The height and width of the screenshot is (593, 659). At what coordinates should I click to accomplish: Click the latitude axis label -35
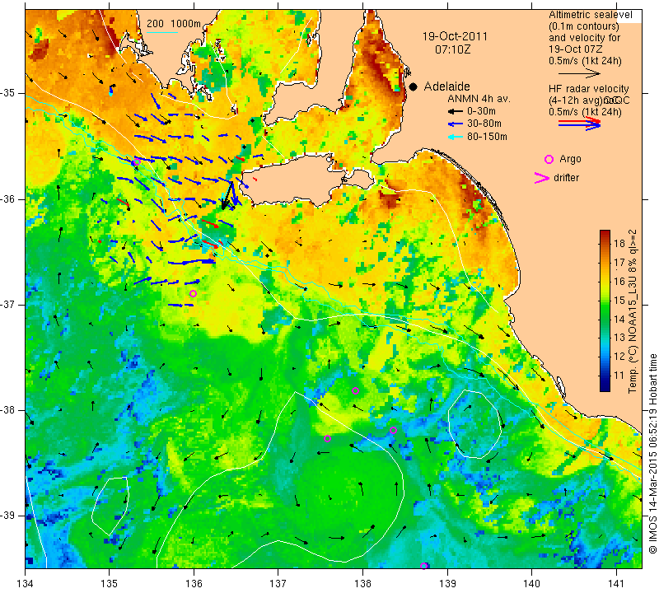click(x=7, y=93)
